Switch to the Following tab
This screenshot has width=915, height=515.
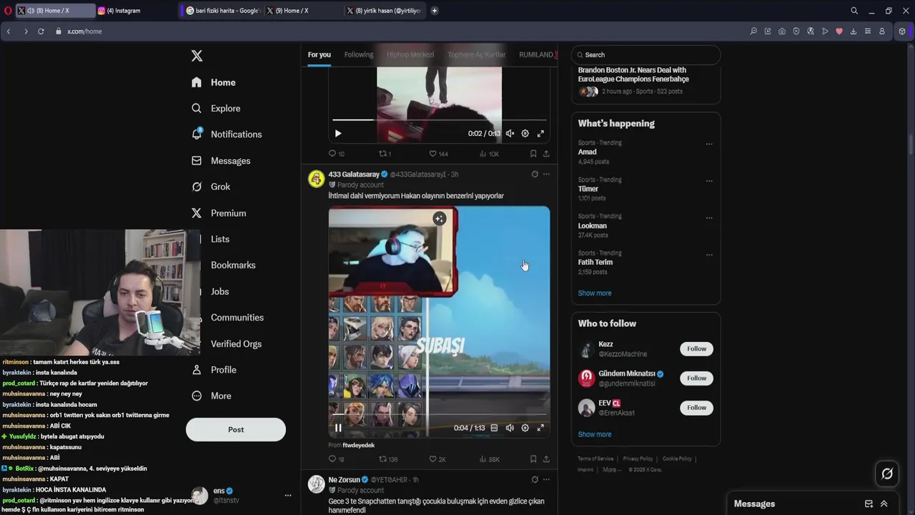point(359,54)
